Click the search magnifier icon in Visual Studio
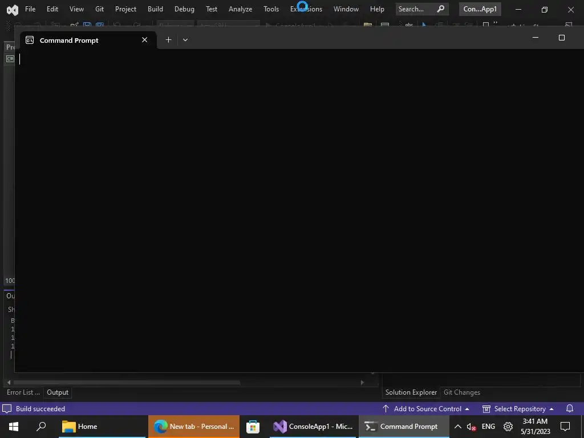584x438 pixels. pyautogui.click(x=441, y=9)
